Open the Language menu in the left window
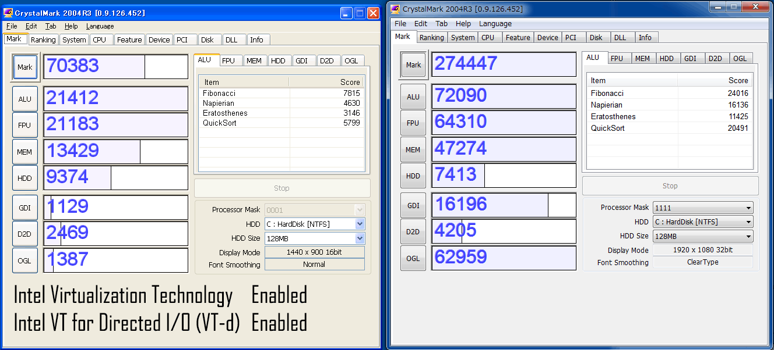Screen dimensions: 774x350 [x=100, y=26]
